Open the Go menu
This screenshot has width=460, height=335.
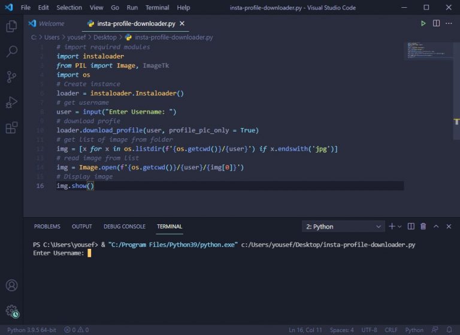[115, 8]
